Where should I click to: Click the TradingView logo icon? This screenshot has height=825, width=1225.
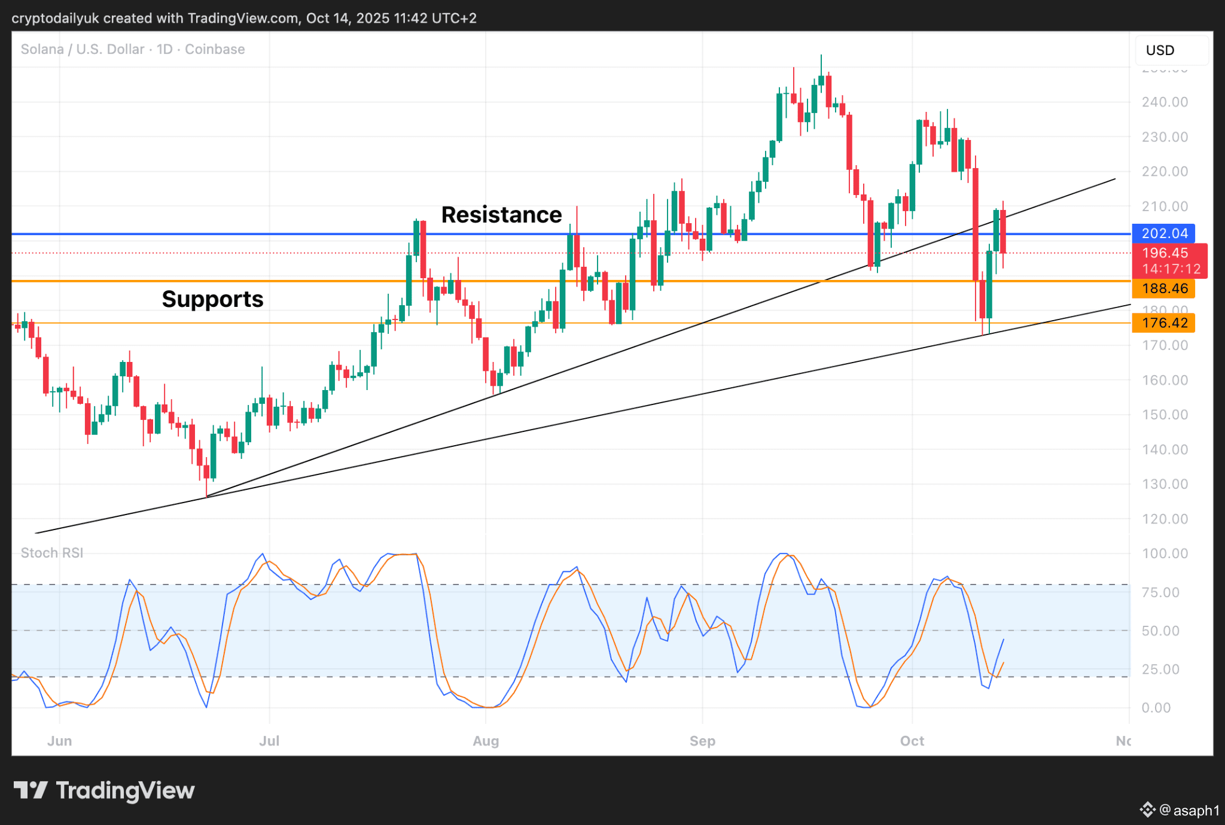coord(31,790)
